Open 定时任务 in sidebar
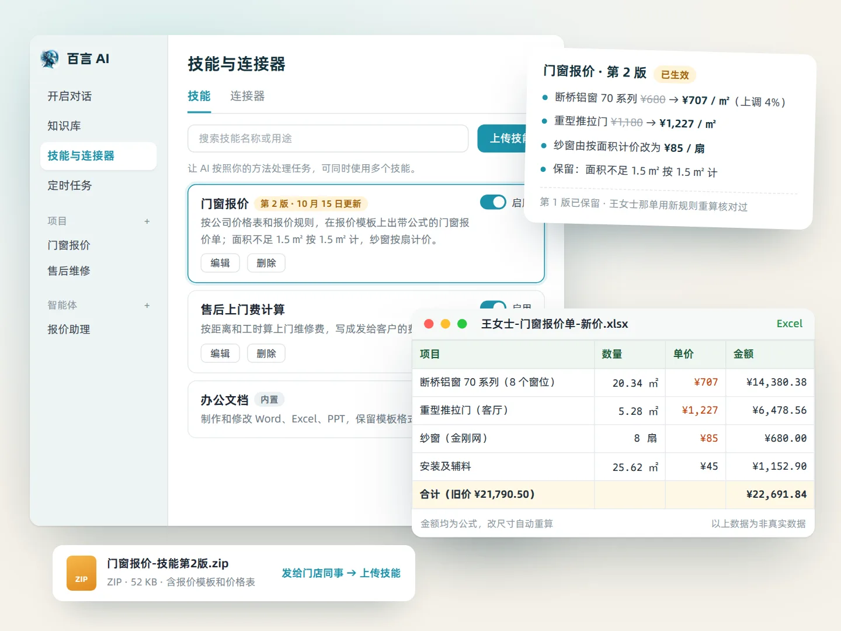841x631 pixels. [98, 186]
